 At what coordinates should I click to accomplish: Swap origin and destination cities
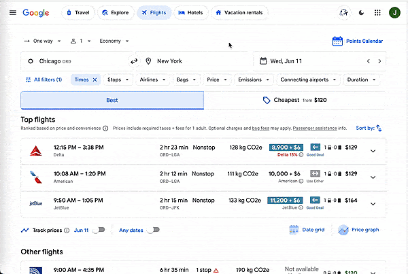point(134,61)
